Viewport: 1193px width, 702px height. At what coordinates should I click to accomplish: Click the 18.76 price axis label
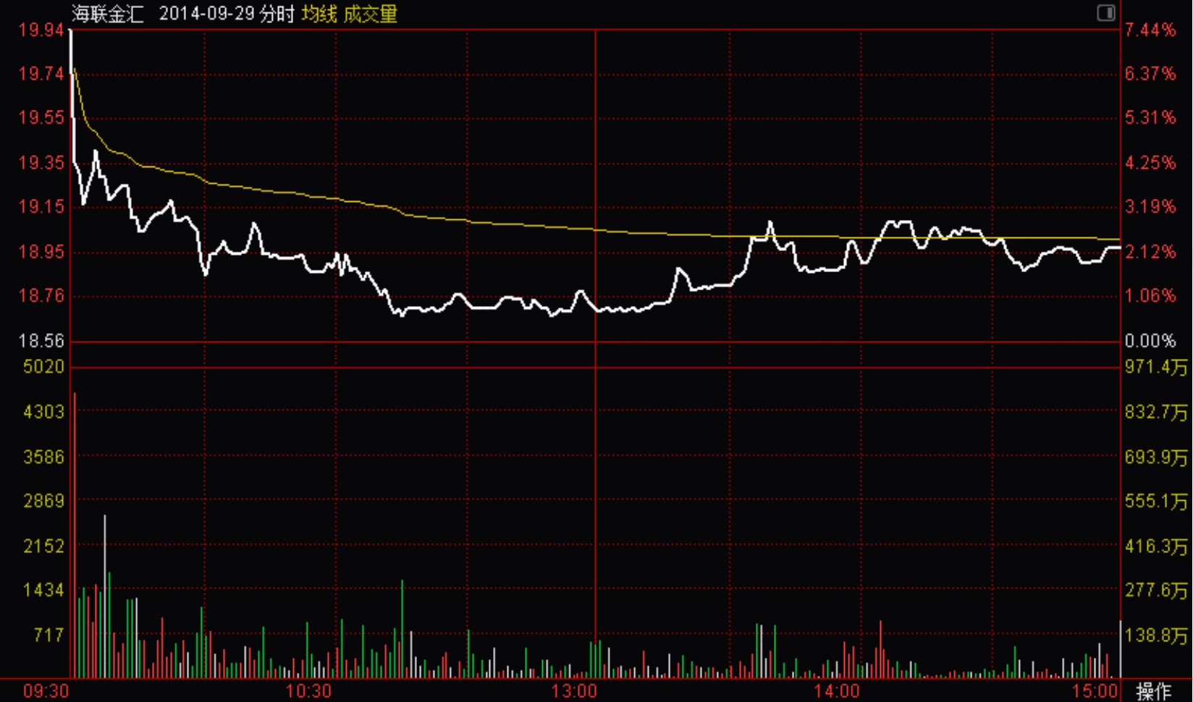click(x=41, y=296)
